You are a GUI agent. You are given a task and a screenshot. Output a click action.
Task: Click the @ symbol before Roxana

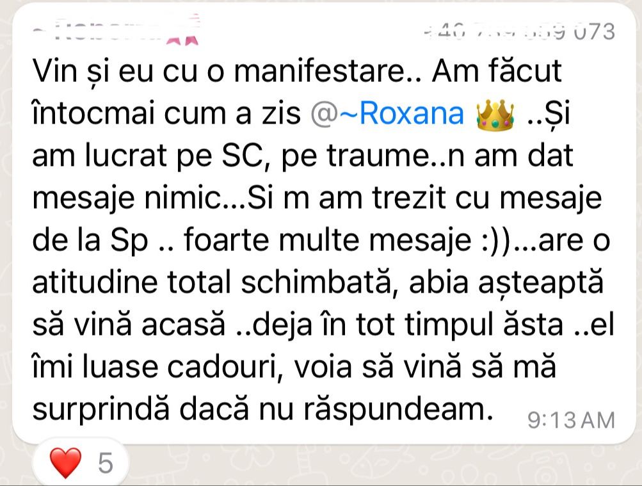click(324, 114)
